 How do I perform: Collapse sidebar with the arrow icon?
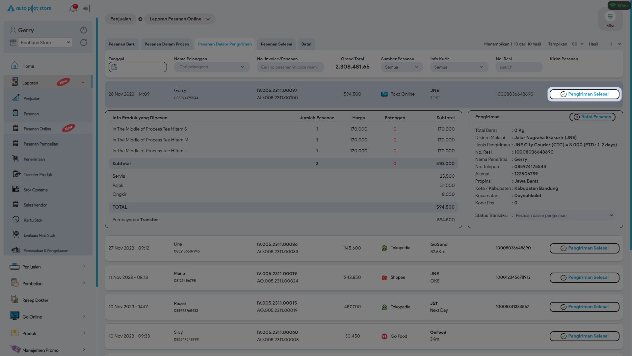click(x=86, y=9)
